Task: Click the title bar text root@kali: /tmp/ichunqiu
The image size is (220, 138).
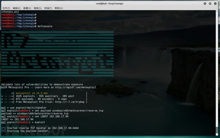Action: [x=109, y=3]
